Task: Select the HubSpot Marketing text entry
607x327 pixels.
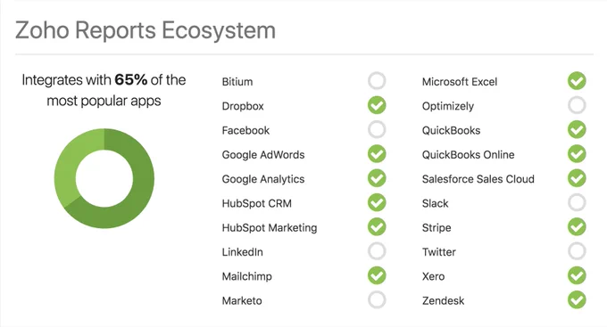Action: [270, 228]
